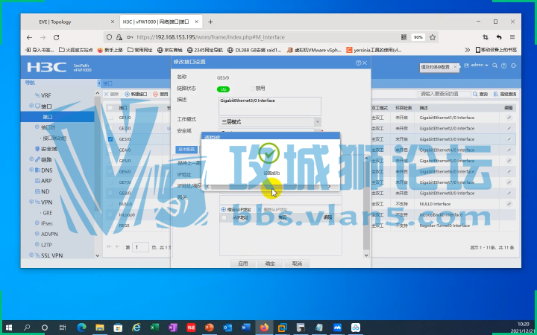
Task: Toggle the GE5/0 row checkbox
Action: coord(110,161)
